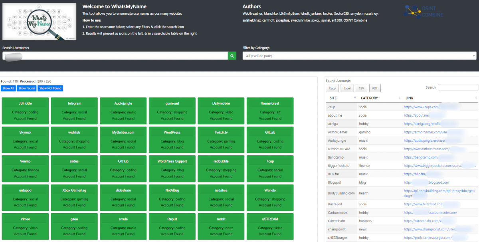Show all results with Show All
This screenshot has width=479, height=242.
(x=8, y=88)
